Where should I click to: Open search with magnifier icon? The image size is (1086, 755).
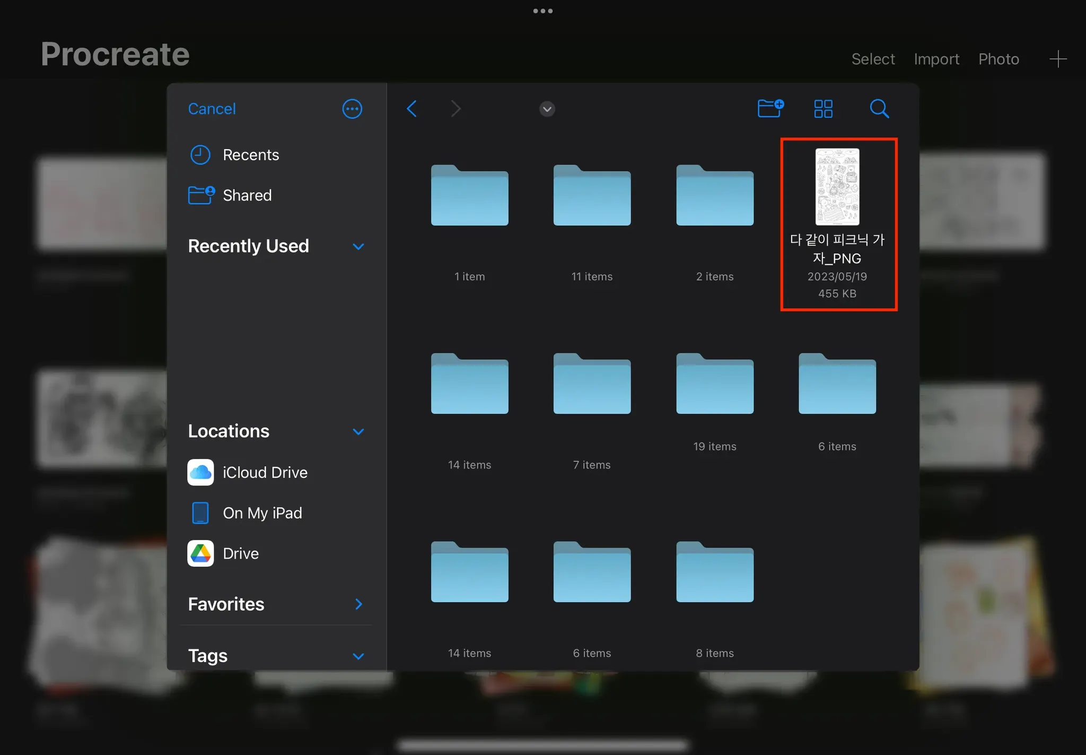point(879,109)
